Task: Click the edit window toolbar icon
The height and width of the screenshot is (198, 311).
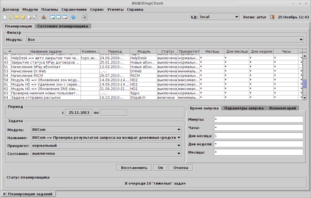Action: [59, 17]
